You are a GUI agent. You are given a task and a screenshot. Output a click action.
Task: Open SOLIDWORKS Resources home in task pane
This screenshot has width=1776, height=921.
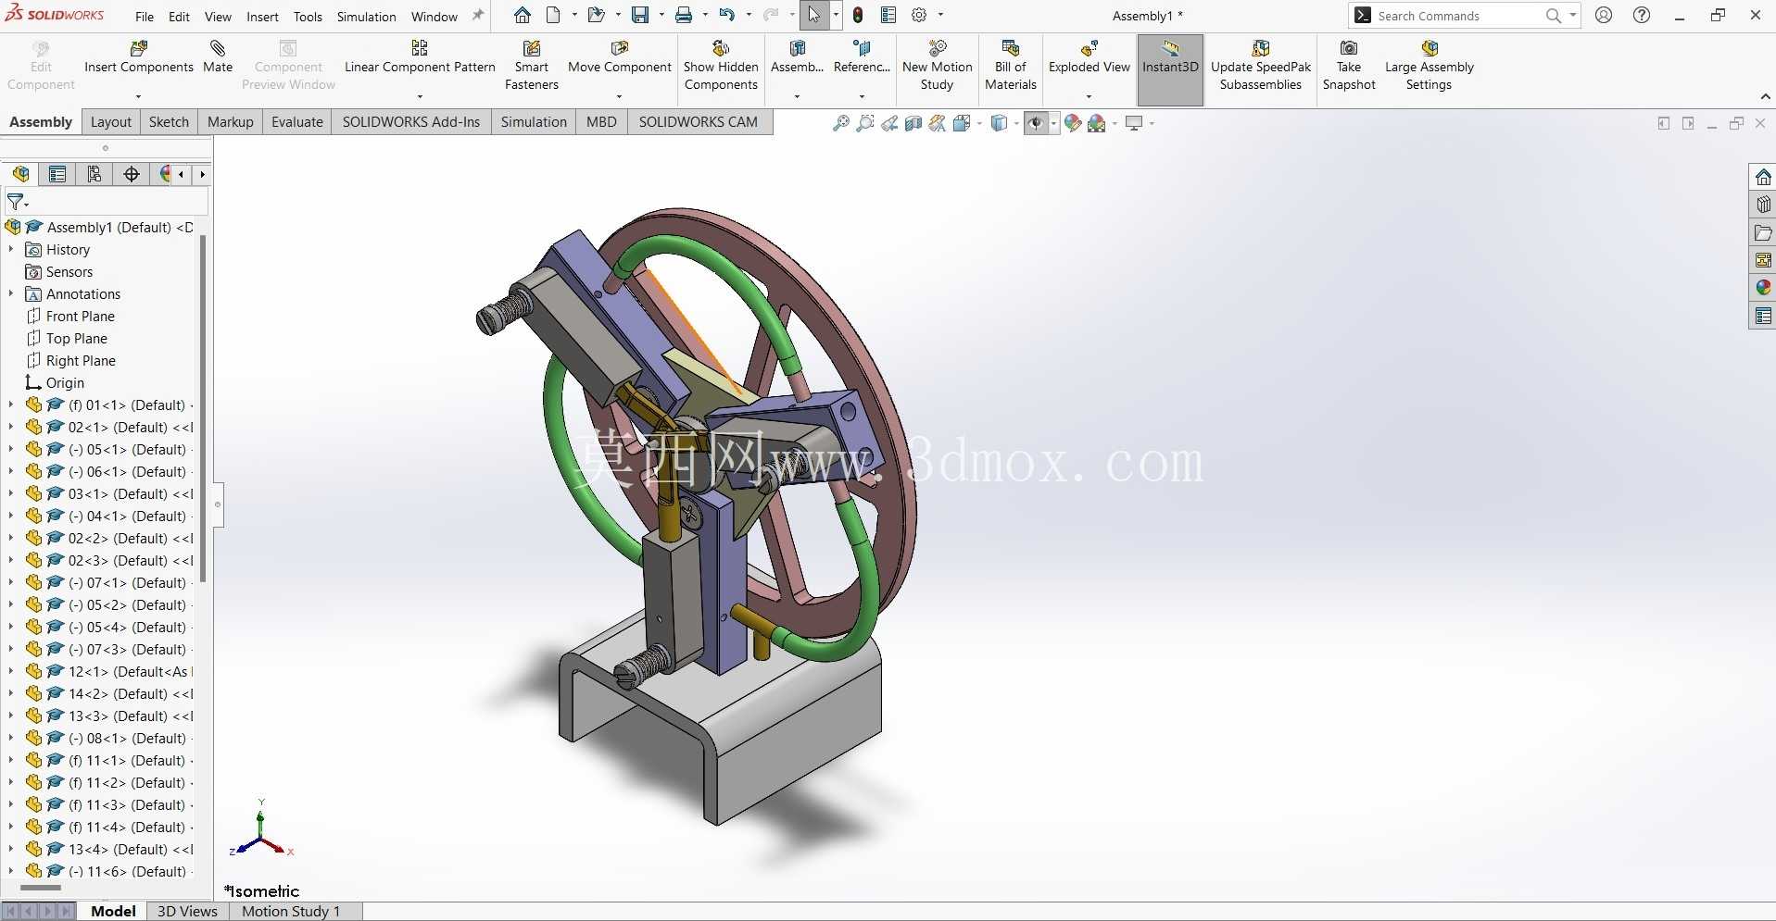(1763, 177)
